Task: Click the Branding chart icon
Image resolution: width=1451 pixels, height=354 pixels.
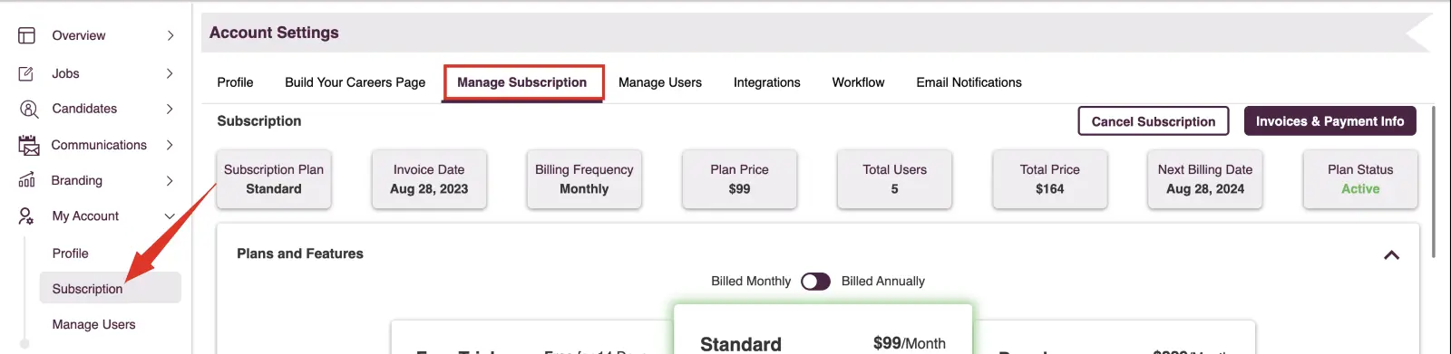Action: [x=27, y=180]
